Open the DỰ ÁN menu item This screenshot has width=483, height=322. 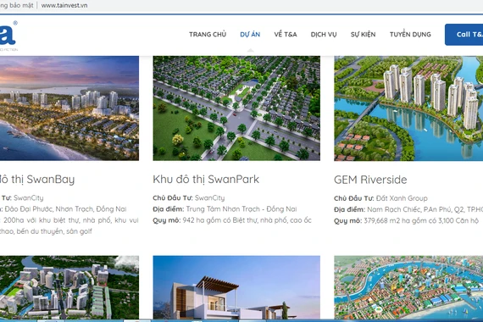click(x=250, y=34)
